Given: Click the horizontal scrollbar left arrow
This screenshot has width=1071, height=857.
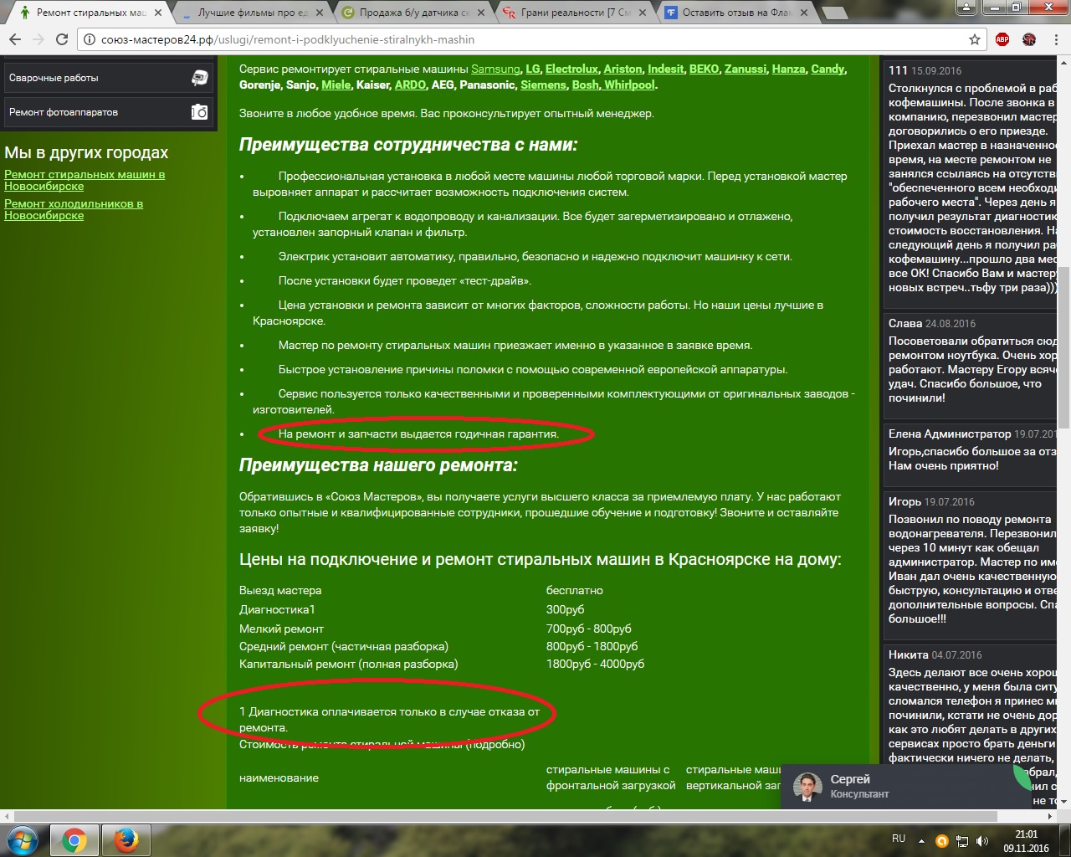Looking at the screenshot, I should 7,816.
